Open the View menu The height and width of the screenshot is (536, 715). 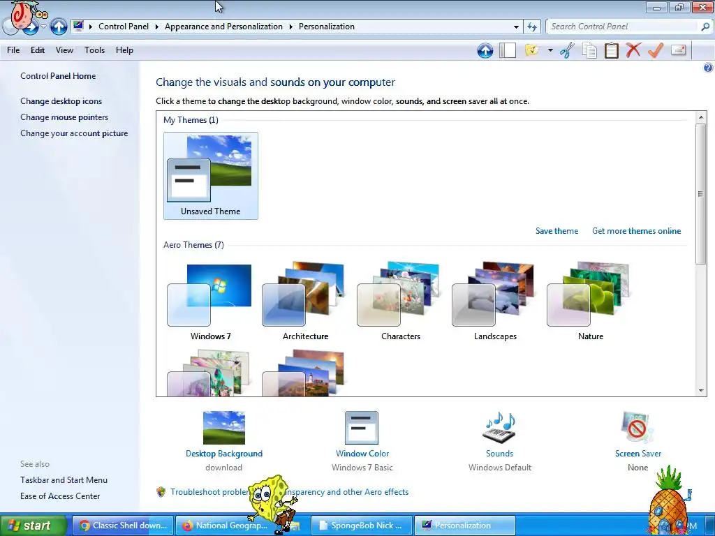[x=64, y=50]
